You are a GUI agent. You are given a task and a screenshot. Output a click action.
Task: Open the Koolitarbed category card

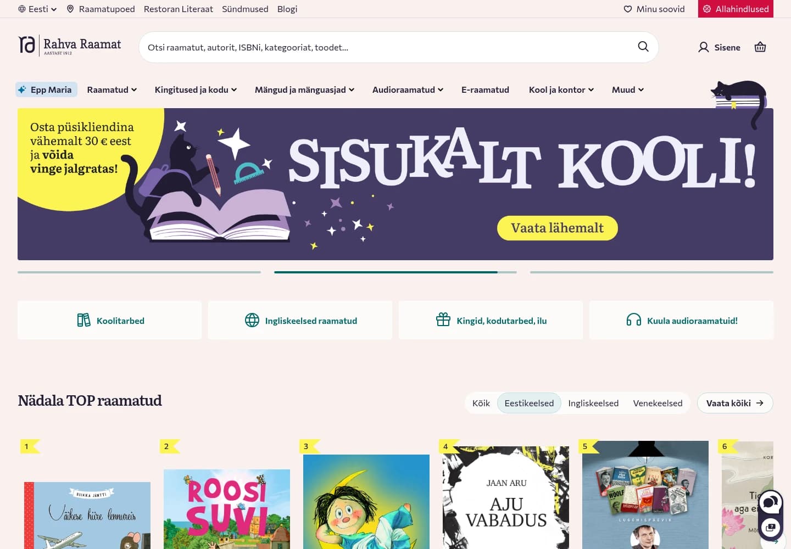click(109, 320)
